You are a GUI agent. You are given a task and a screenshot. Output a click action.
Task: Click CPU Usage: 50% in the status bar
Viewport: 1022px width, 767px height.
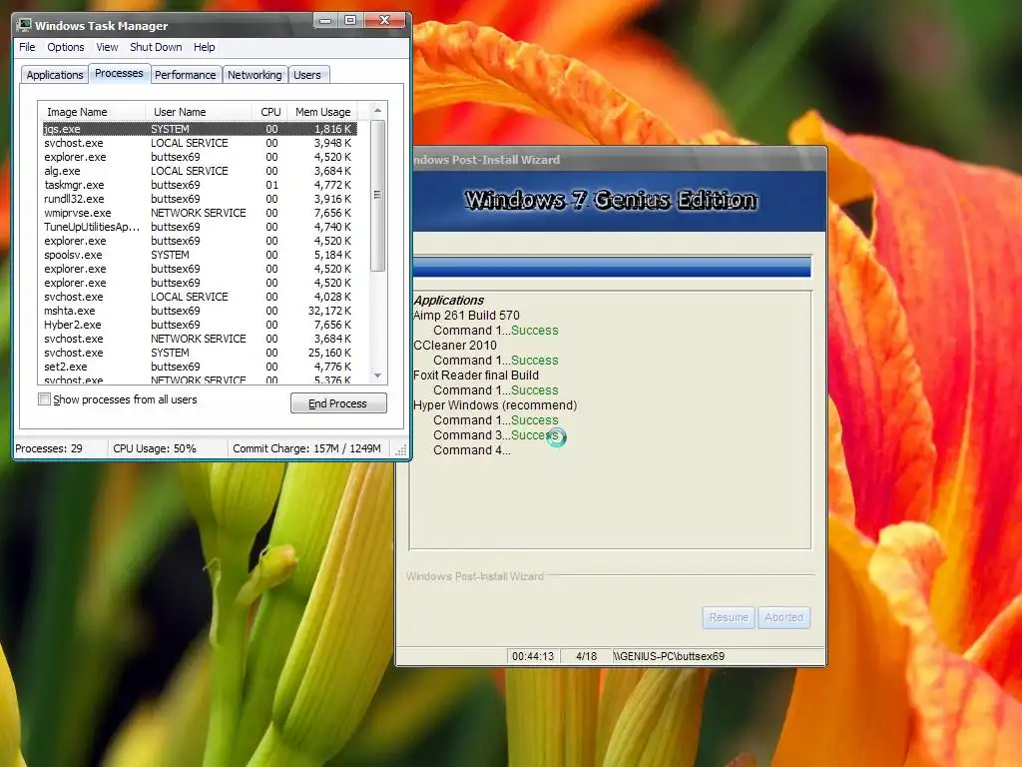click(155, 448)
